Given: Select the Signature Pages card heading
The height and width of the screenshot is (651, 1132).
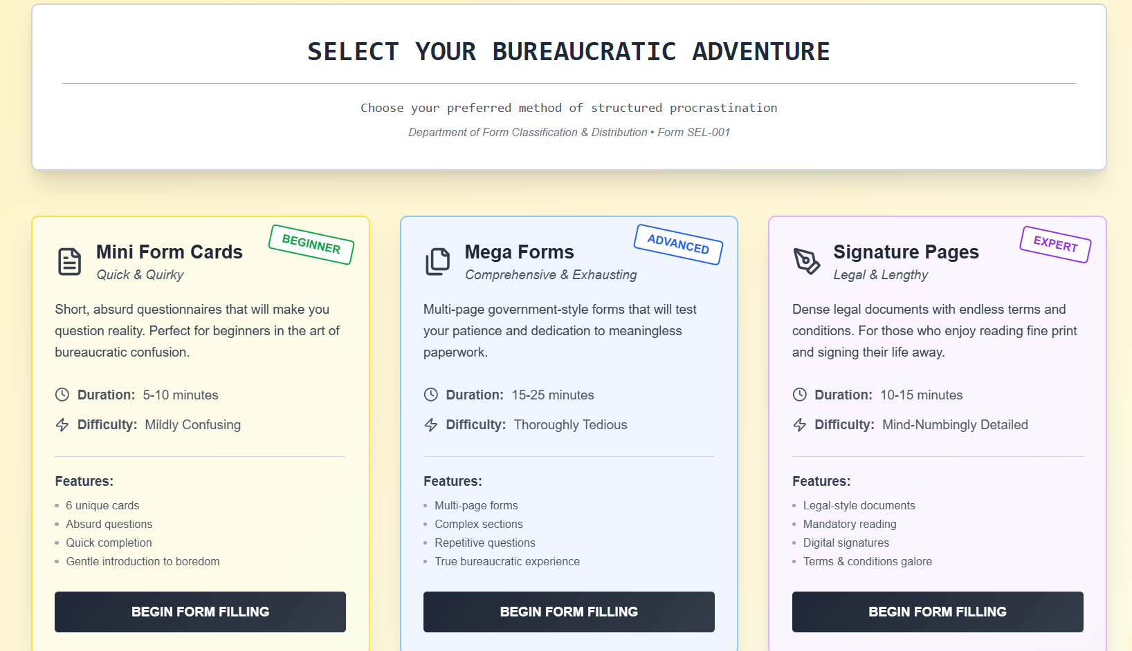Looking at the screenshot, I should pyautogui.click(x=906, y=252).
